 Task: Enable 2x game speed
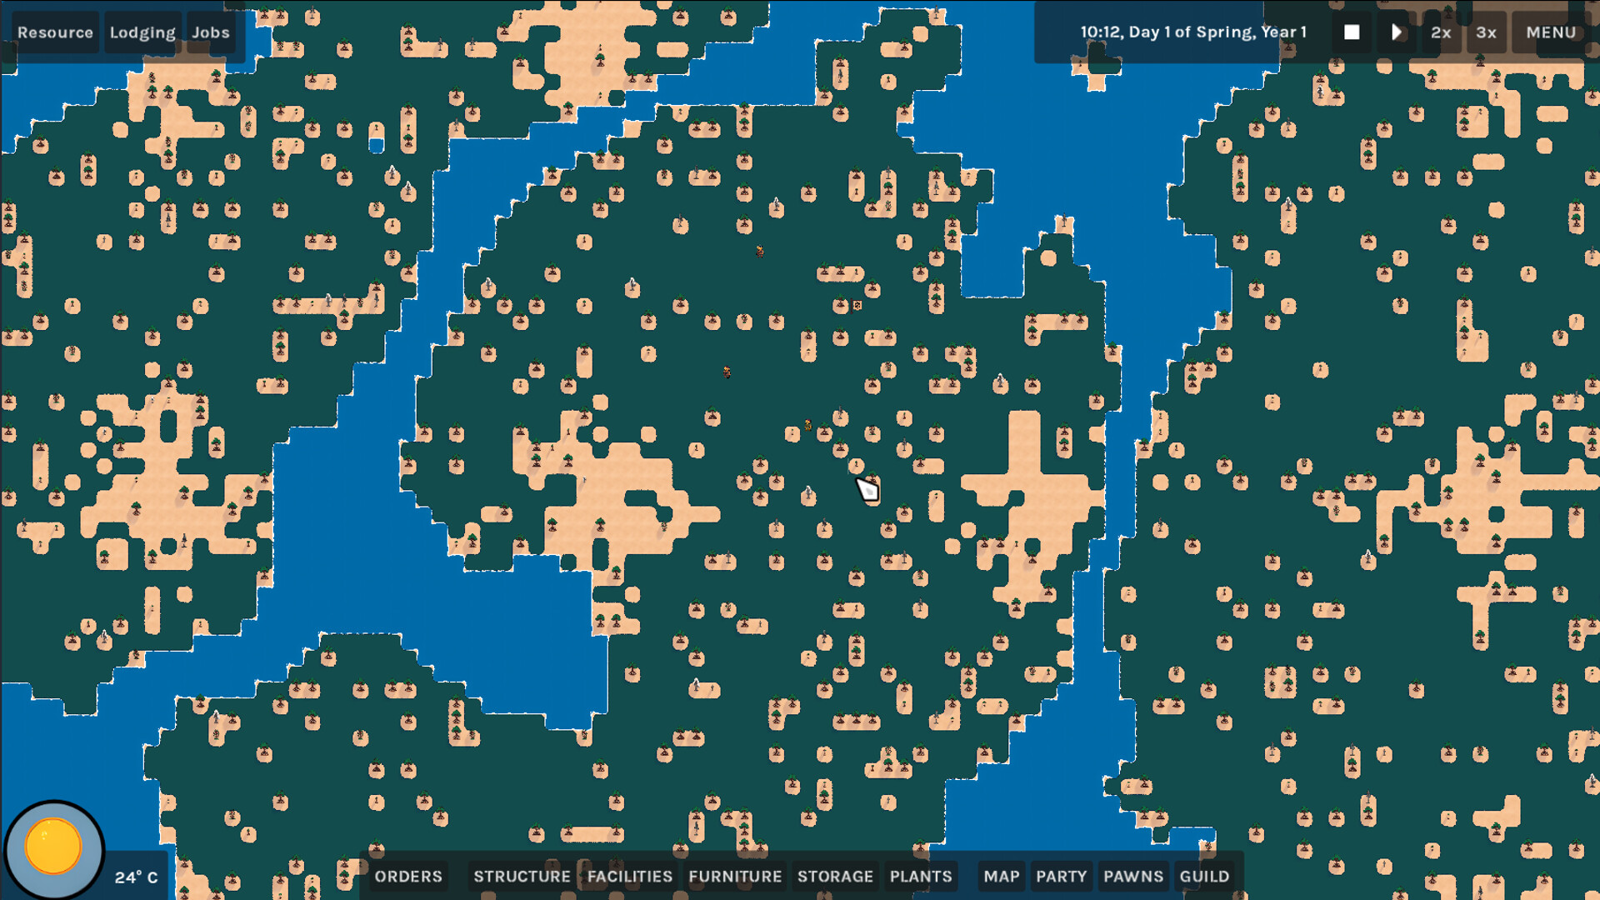point(1441,32)
